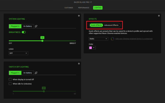Open help for Switch Off Lighting panel
This screenshot has height=103, width=165.
[79, 64]
